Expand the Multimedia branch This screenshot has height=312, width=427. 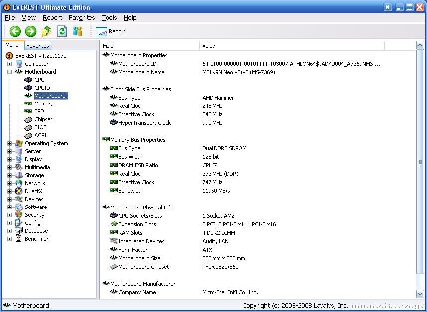tap(9, 167)
